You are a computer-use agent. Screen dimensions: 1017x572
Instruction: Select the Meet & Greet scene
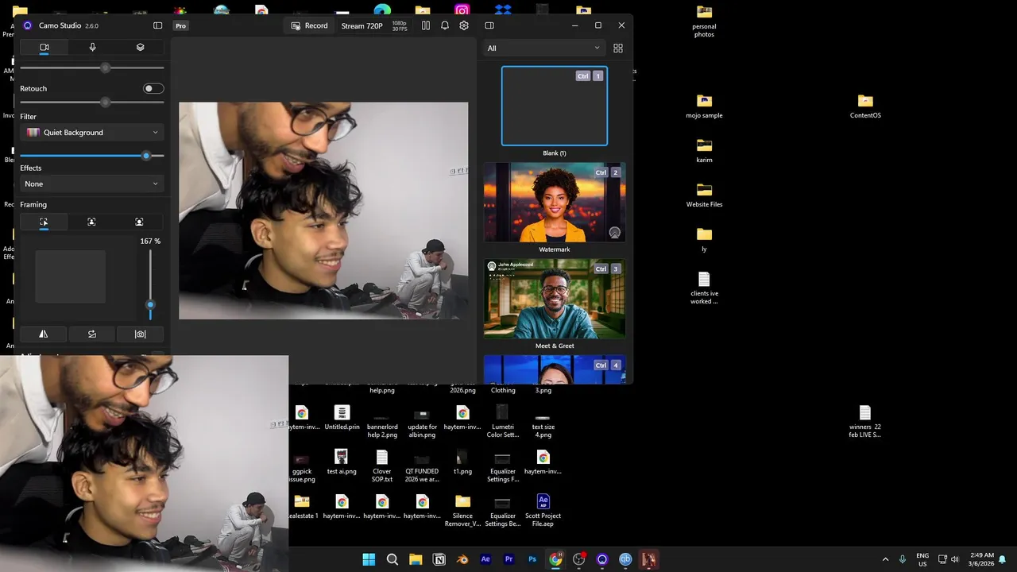point(555,299)
